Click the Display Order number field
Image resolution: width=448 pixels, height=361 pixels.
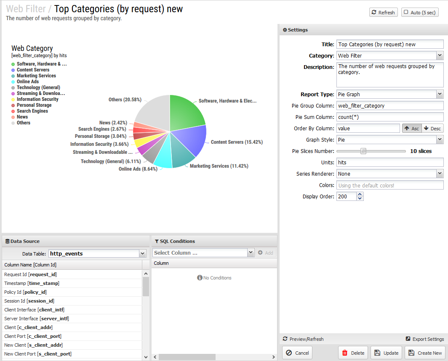(346, 196)
